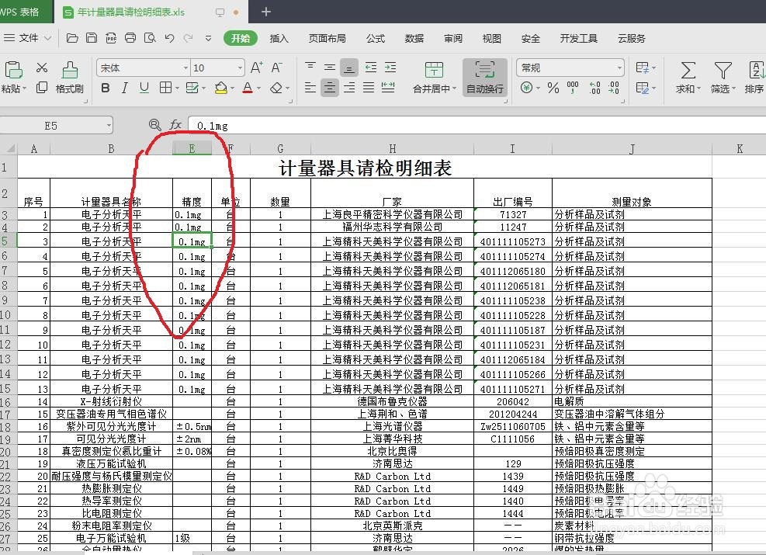Apply thousands separator (000) format
766x555 pixels.
coord(573,88)
